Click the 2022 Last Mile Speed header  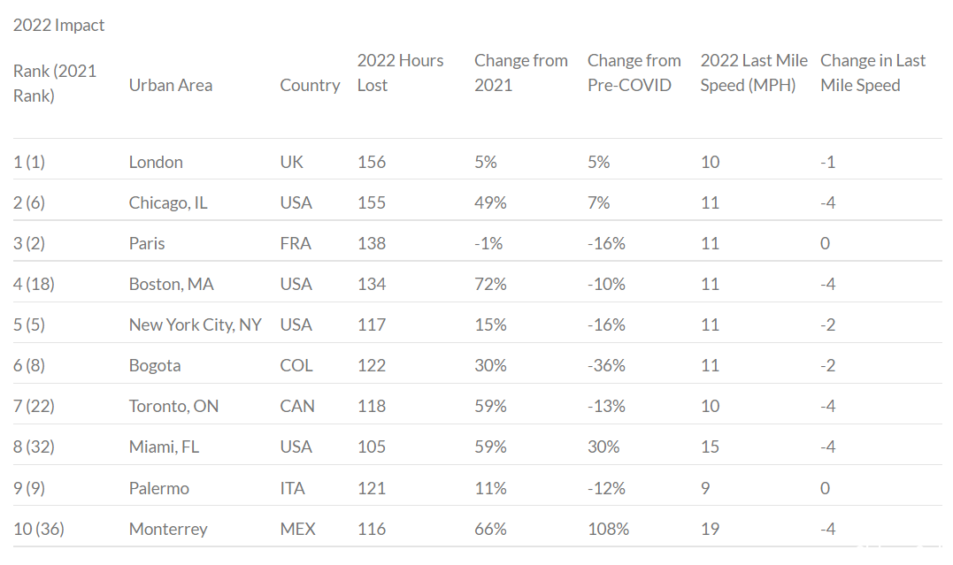click(754, 73)
